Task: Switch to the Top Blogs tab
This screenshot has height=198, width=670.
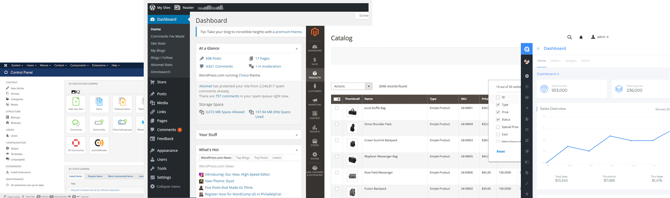Action: pos(243,158)
